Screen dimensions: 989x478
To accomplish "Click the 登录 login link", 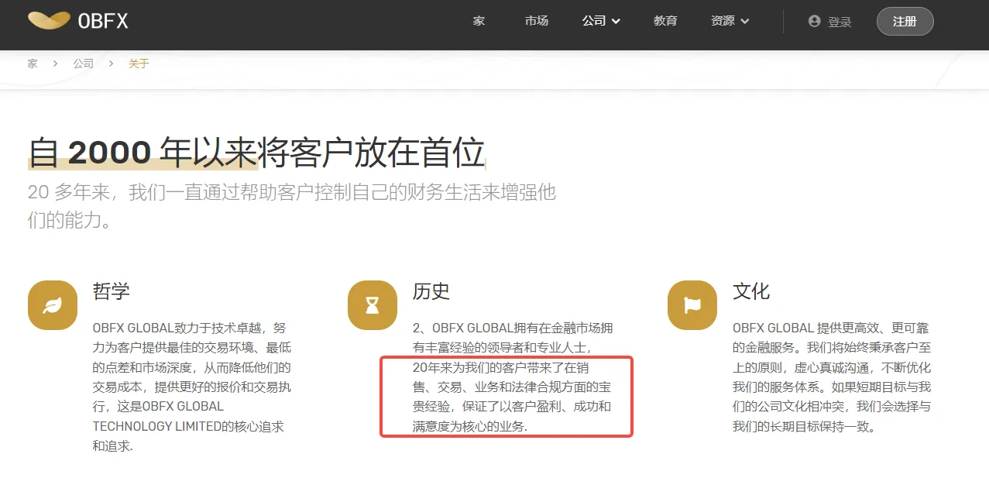I will (840, 22).
